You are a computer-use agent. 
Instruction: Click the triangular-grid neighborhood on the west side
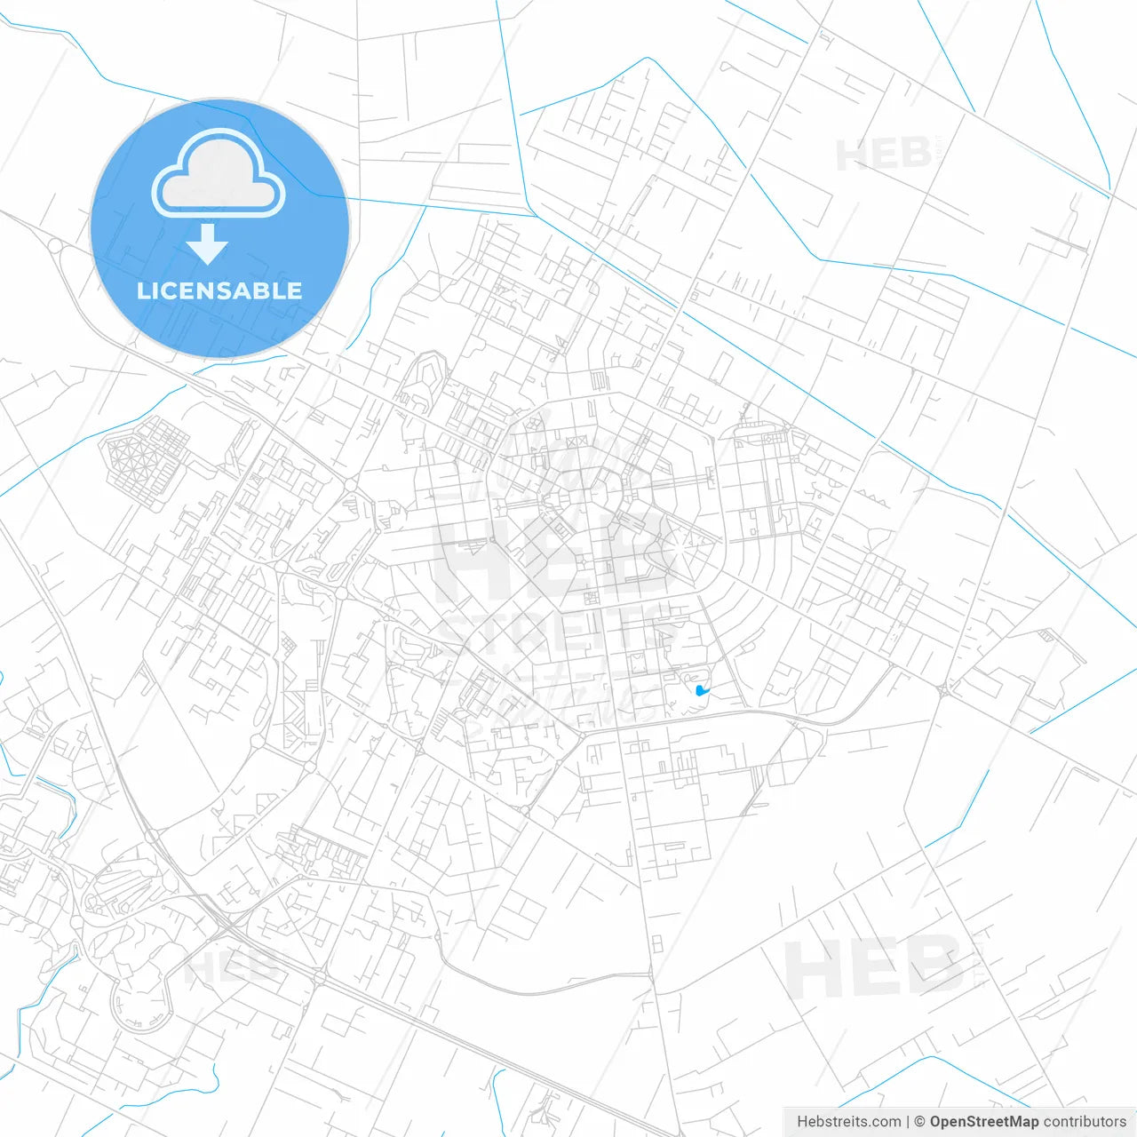tap(147, 459)
